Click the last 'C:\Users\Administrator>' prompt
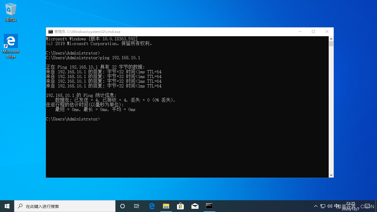Screen dimensions: 377x212 click(x=73, y=119)
